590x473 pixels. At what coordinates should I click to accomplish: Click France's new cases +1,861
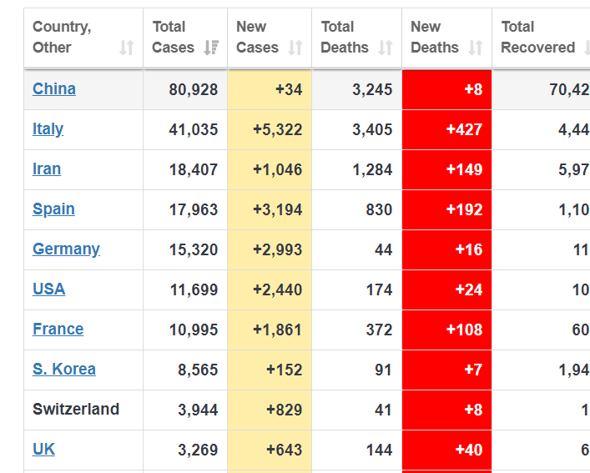tap(278, 330)
